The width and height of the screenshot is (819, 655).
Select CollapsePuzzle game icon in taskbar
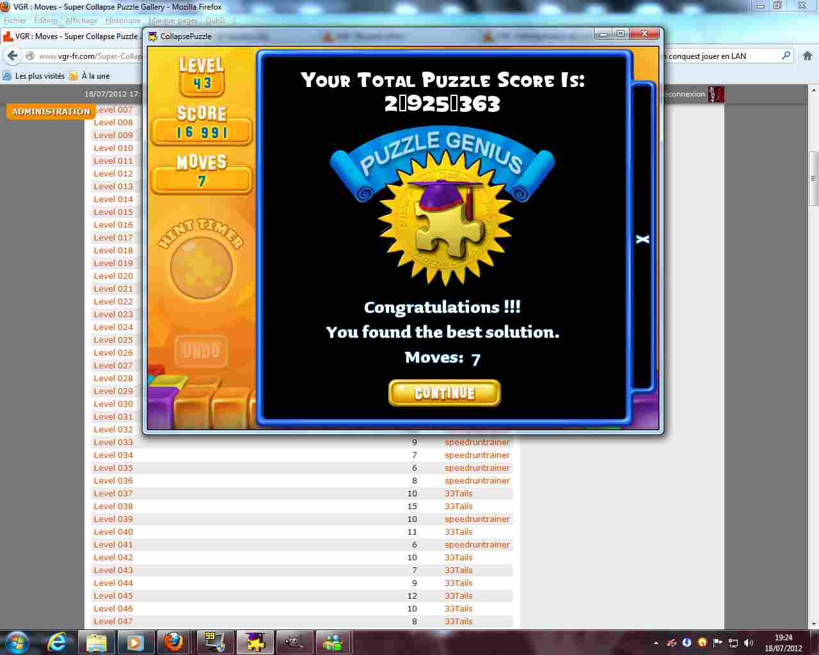pyautogui.click(x=255, y=642)
